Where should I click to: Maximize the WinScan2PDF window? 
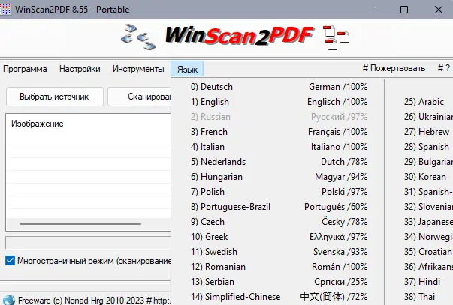[x=404, y=10]
